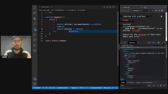This screenshot has width=168, height=94.
Task: Open the Accounts icon in activity bar
Action: [35, 79]
